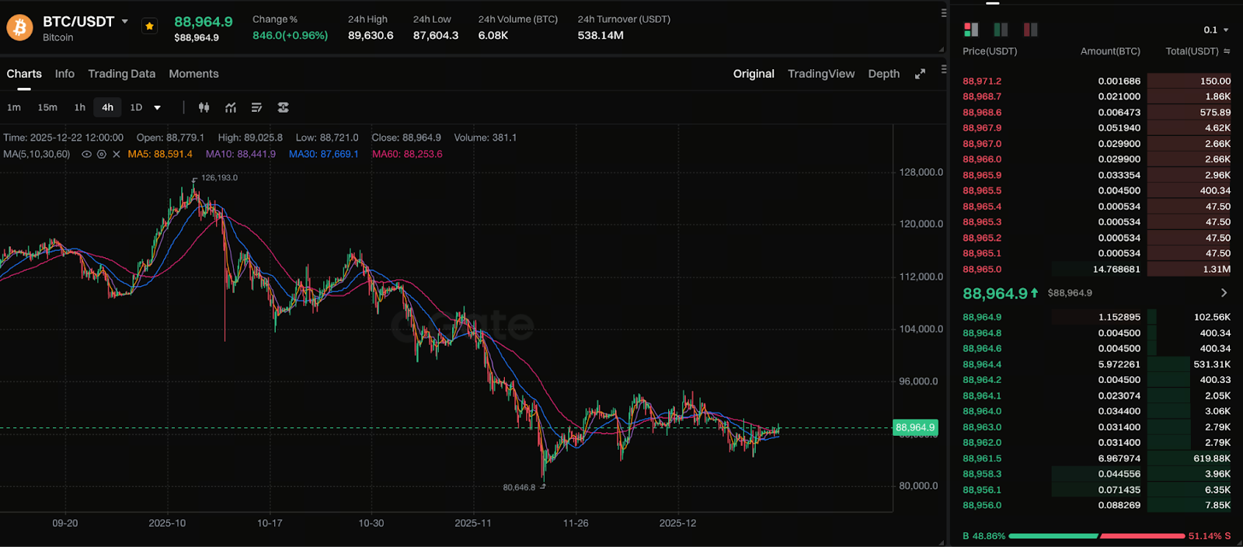Toggle MA indicator visibility eye icon

tap(86, 155)
